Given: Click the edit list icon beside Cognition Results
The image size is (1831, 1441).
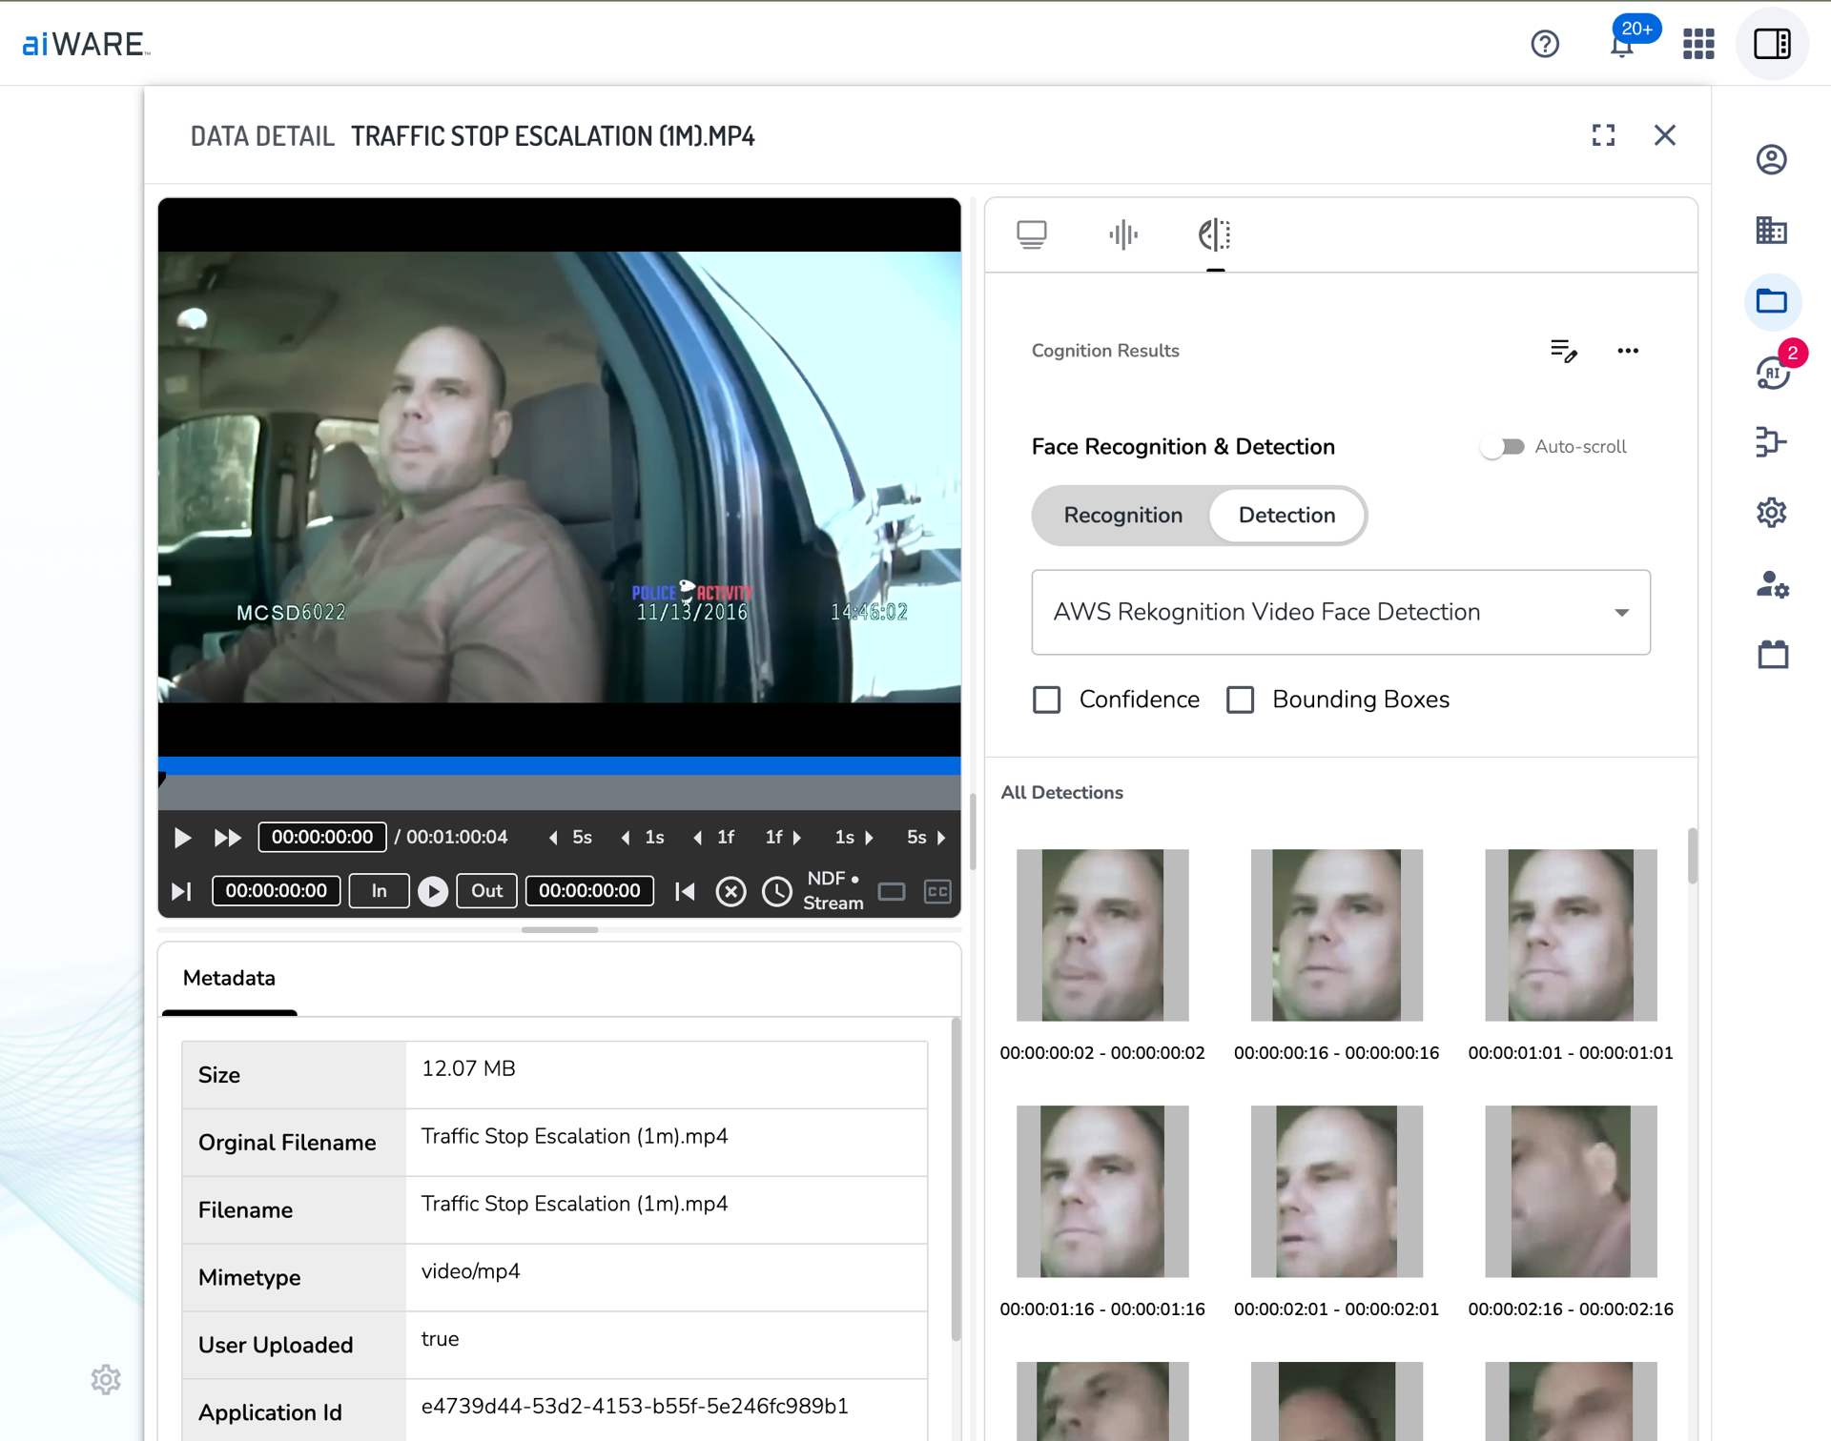Looking at the screenshot, I should pos(1563,351).
